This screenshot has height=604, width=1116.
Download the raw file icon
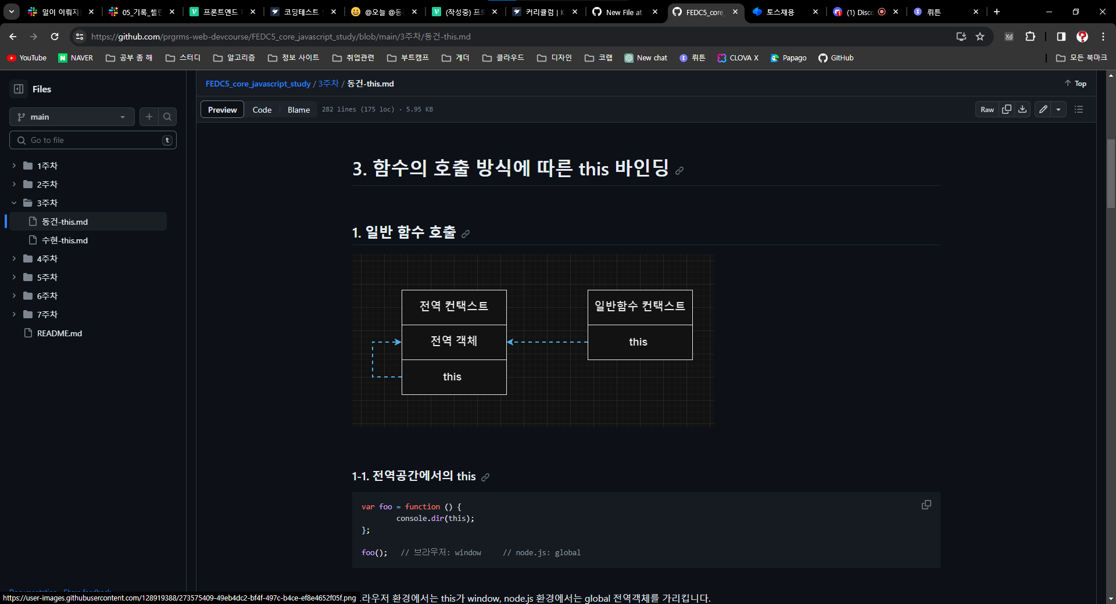[x=1022, y=109]
